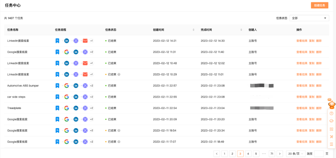Click the orange robot assistant mascot
This screenshot has height=158, width=336.
332,104
